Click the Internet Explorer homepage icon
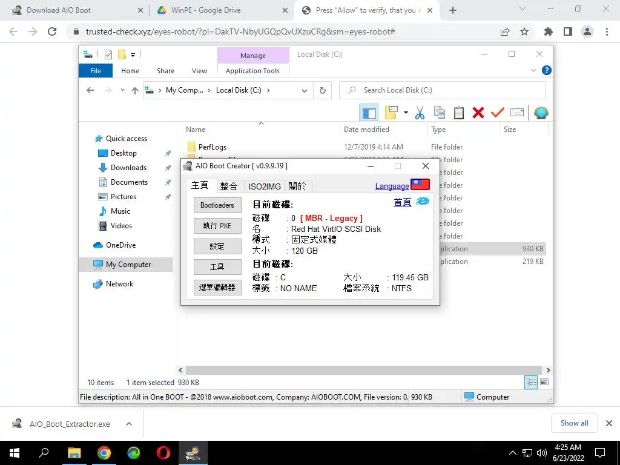This screenshot has width=620, height=465. pos(423,202)
